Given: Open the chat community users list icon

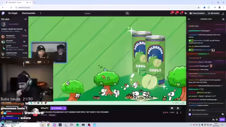Looking at the screenshot, I should [x=223, y=19].
